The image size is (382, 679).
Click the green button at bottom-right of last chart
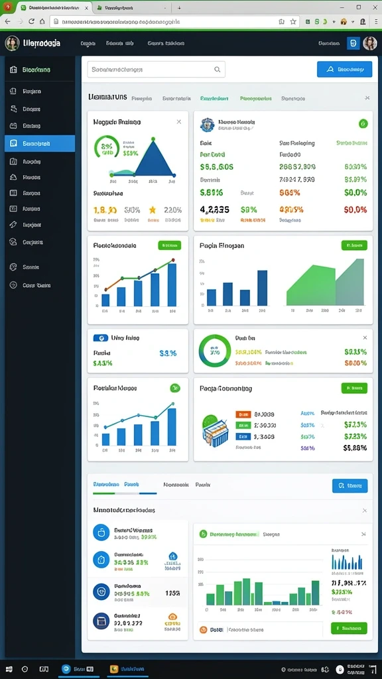[349, 629]
